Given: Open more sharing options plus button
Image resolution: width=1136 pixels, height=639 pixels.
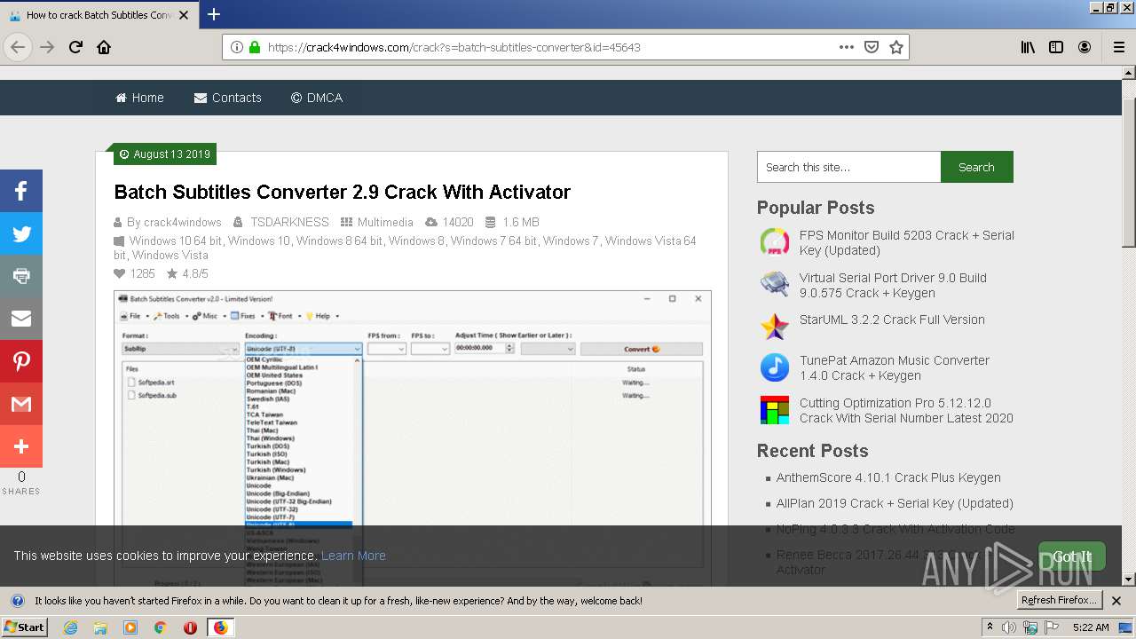Looking at the screenshot, I should pos(21,446).
